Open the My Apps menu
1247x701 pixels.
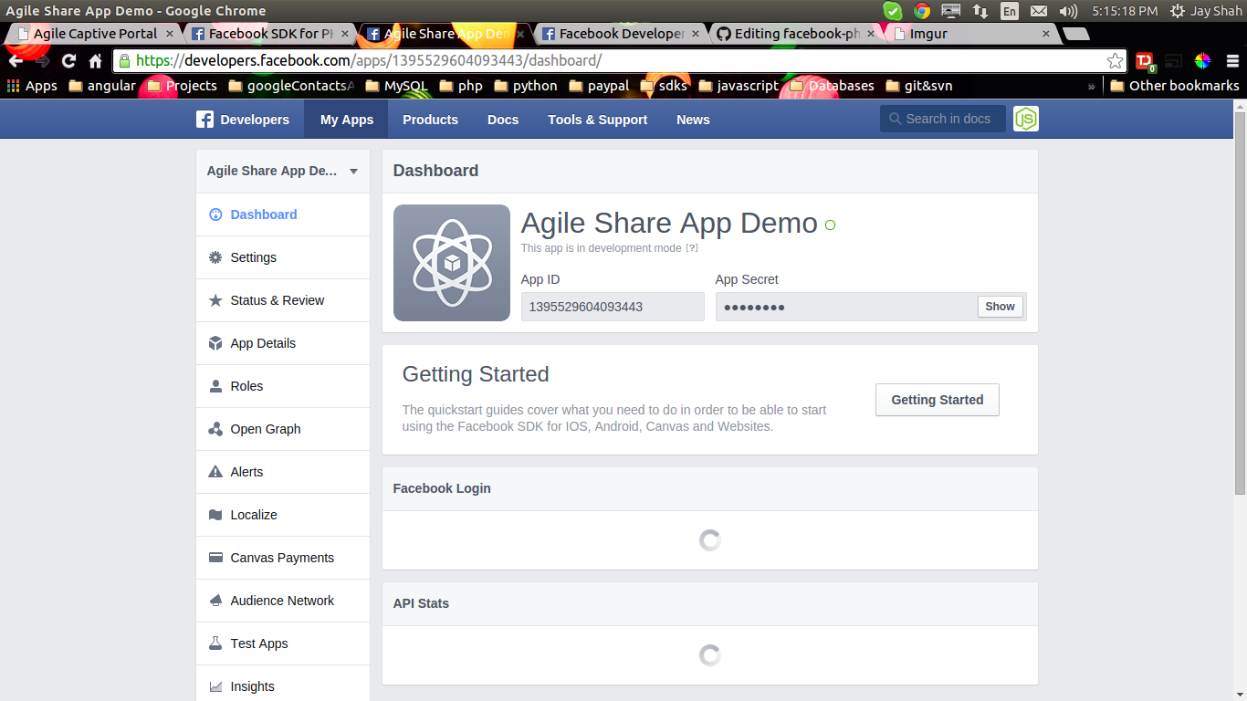coord(347,120)
